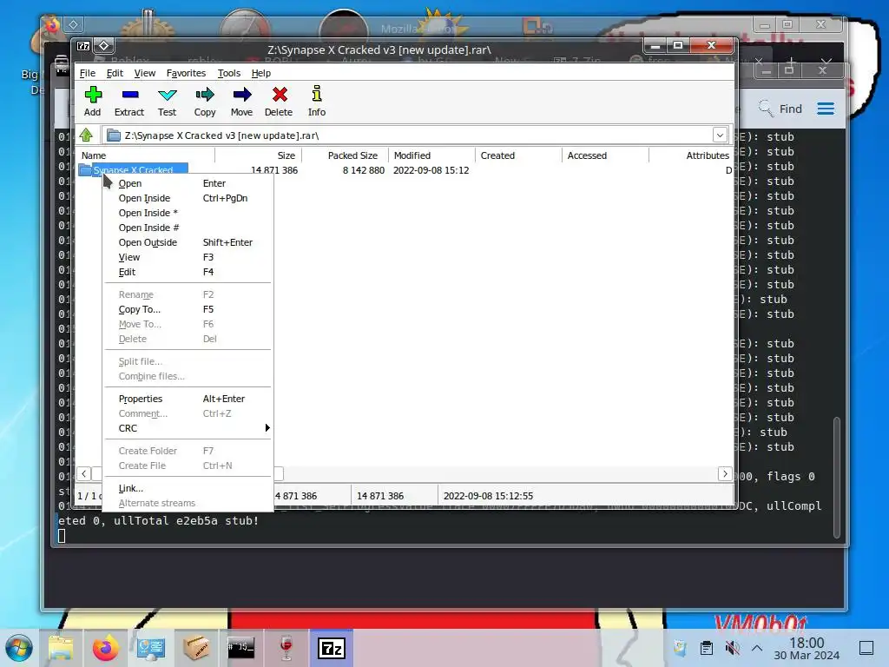Sort by Attributes column header
Screen dimensions: 889x667
[x=690, y=155]
